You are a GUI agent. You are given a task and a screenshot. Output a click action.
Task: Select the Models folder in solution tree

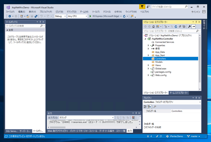point(159,62)
